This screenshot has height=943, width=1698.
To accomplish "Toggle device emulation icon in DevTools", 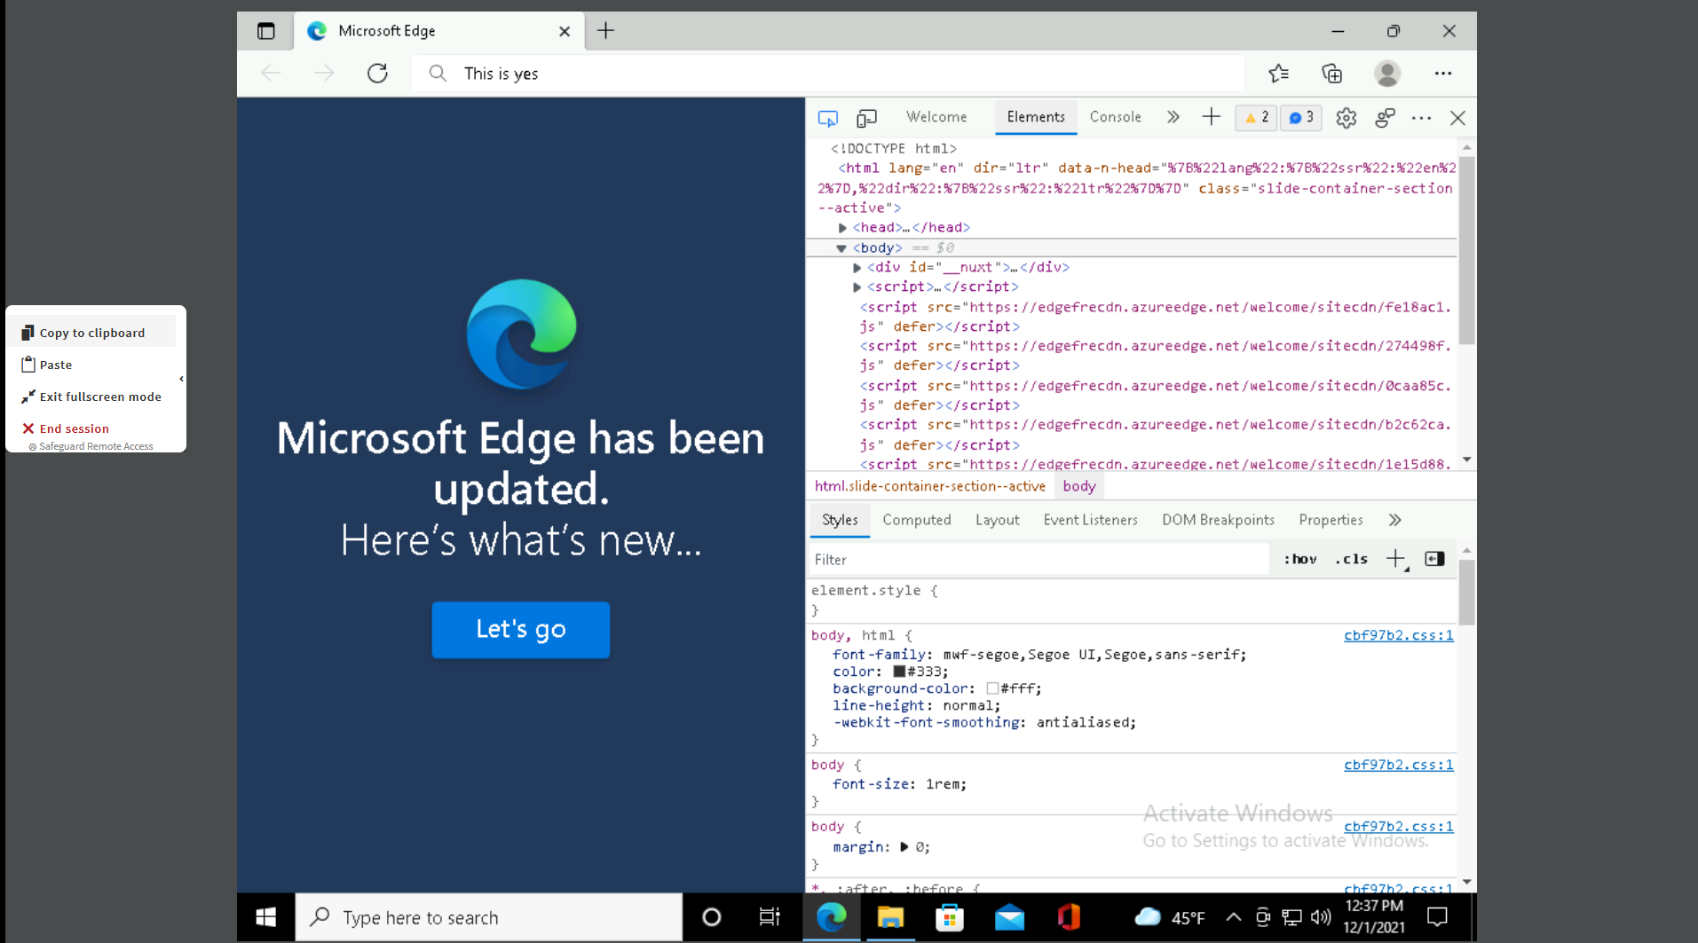I will [x=866, y=118].
